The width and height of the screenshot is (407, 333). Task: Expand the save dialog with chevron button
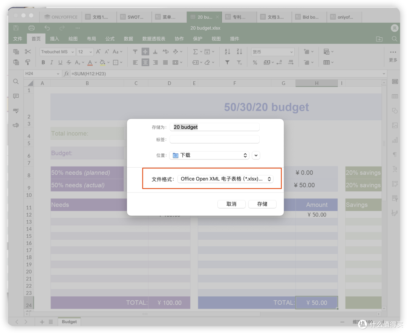point(256,155)
